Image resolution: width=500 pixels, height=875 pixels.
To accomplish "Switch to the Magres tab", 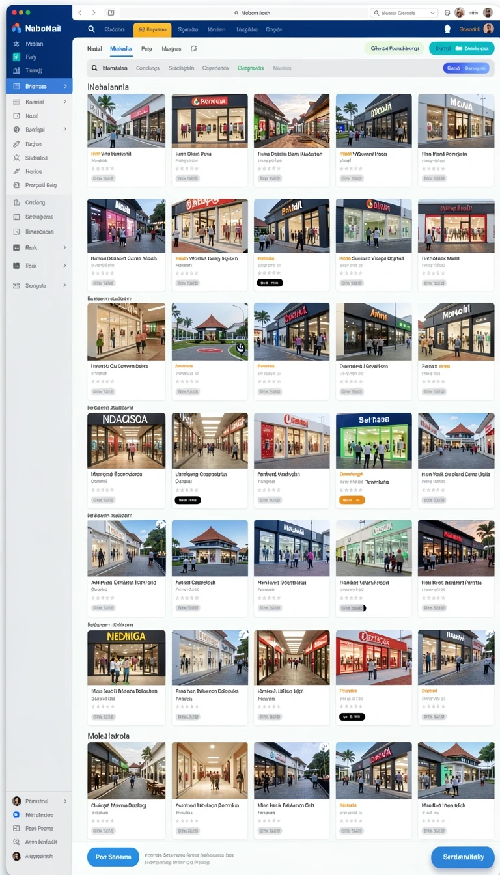I will coord(171,49).
